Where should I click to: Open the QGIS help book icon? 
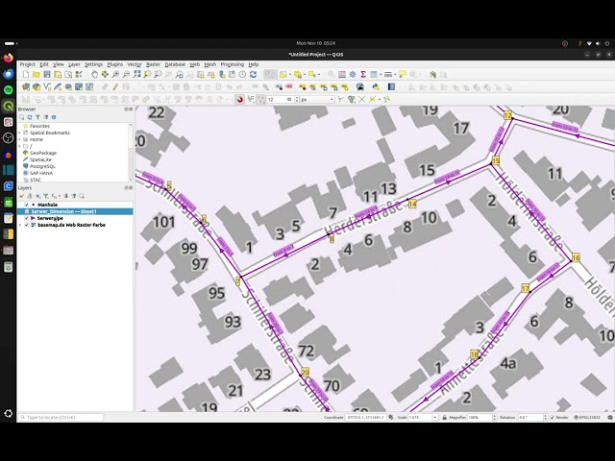coord(391,87)
